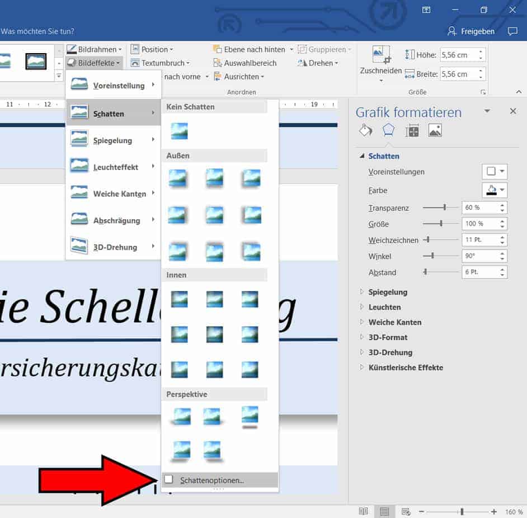Screen dimensions: 527x518
Task: Click the Zuschneiden crop icon
Action: 381,55
